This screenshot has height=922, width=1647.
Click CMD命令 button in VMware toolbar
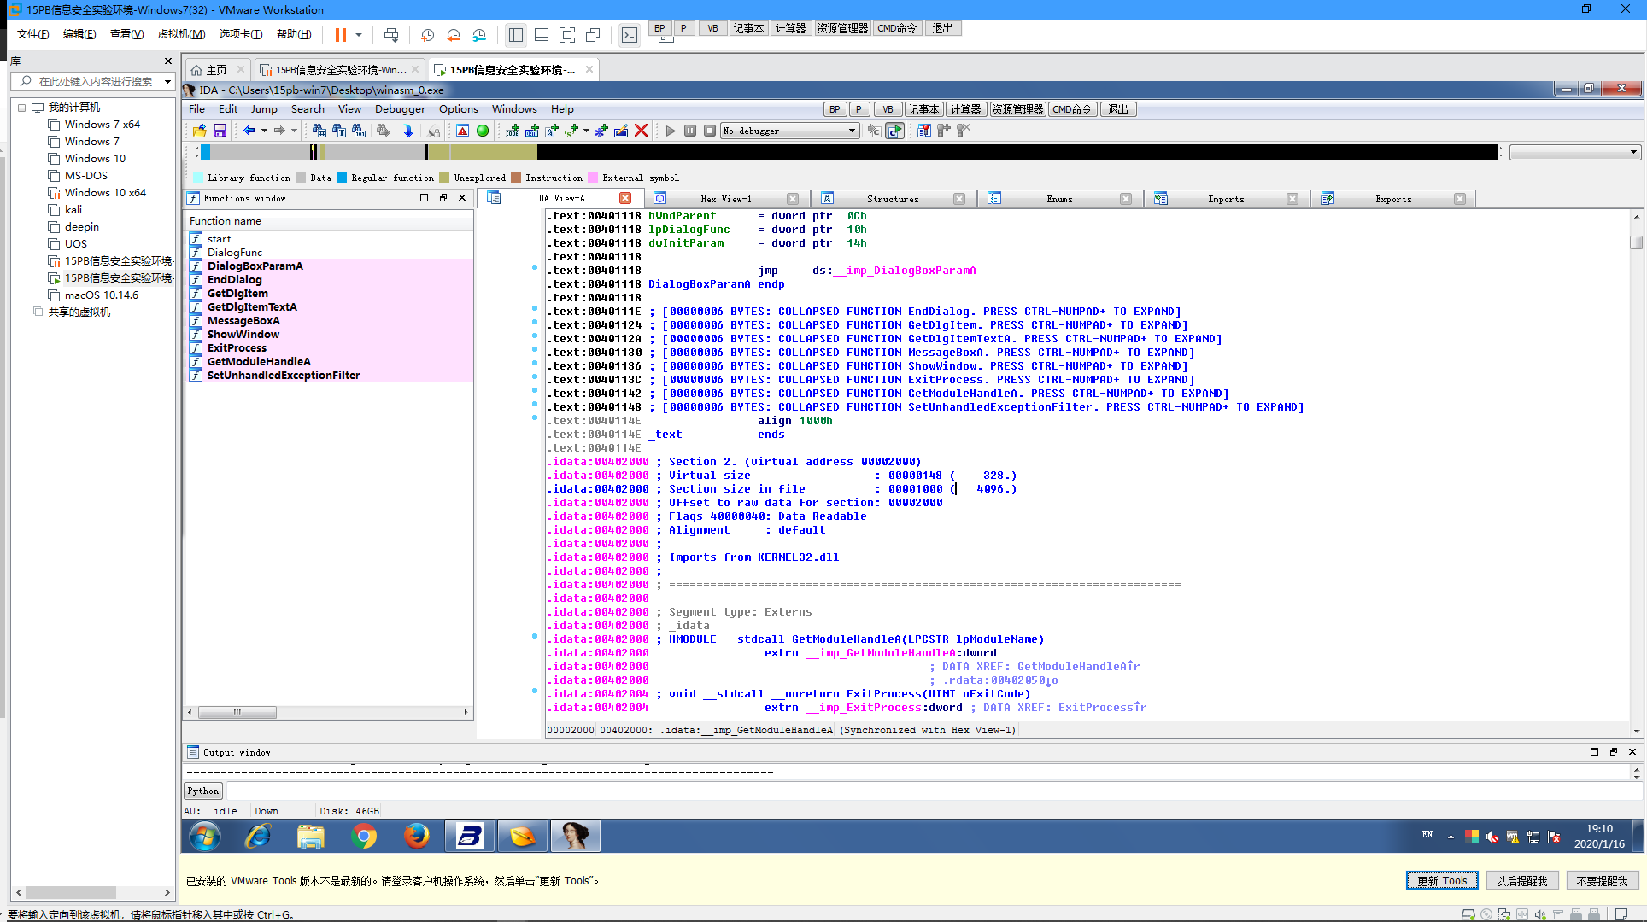coord(897,28)
